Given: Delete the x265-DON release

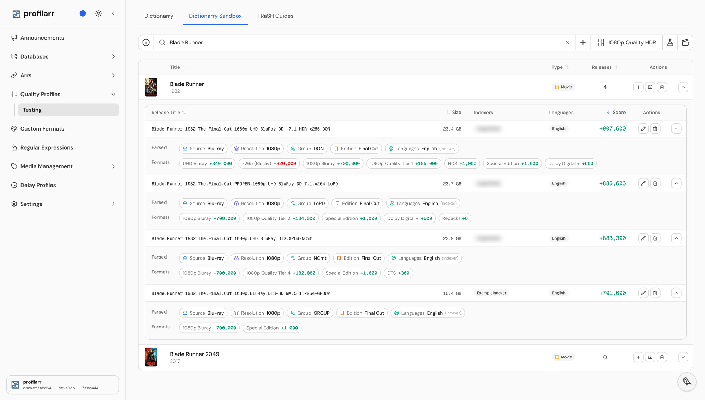Looking at the screenshot, I should click(655, 129).
